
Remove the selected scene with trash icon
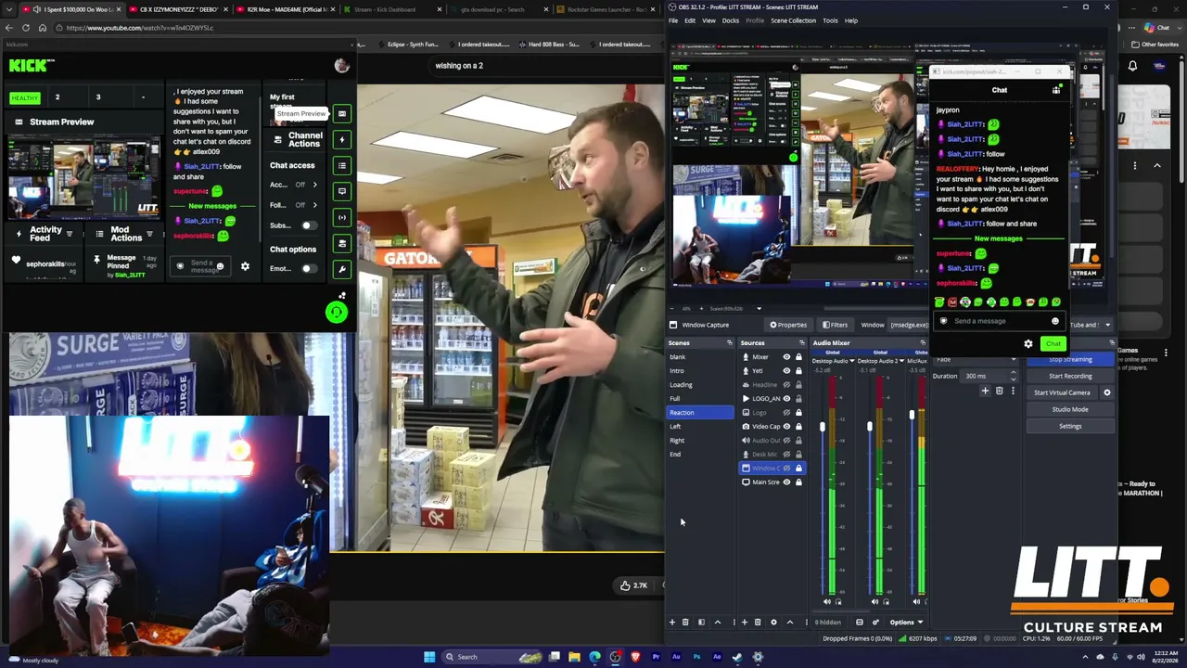(685, 623)
